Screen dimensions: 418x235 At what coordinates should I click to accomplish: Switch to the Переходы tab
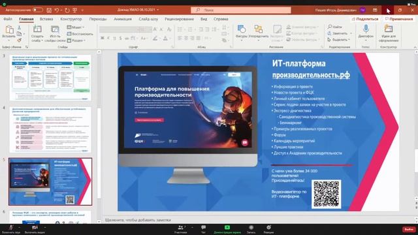tap(98, 19)
